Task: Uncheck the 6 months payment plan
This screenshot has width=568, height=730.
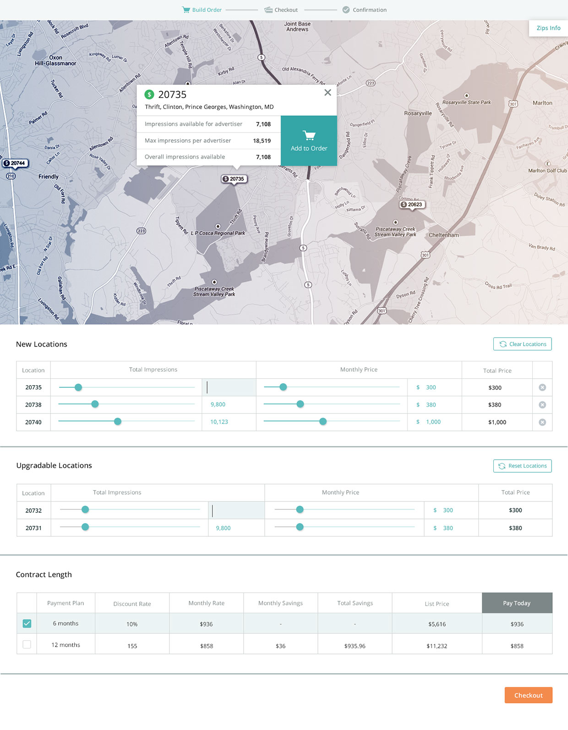Action: 27,623
